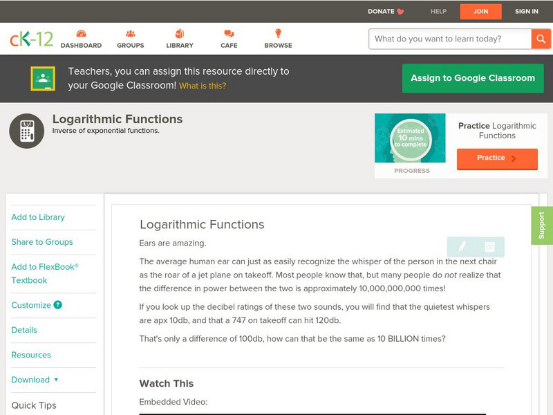Click 'Quick Tips' sidebar heading
Screen dimensions: 553x415
34,405
